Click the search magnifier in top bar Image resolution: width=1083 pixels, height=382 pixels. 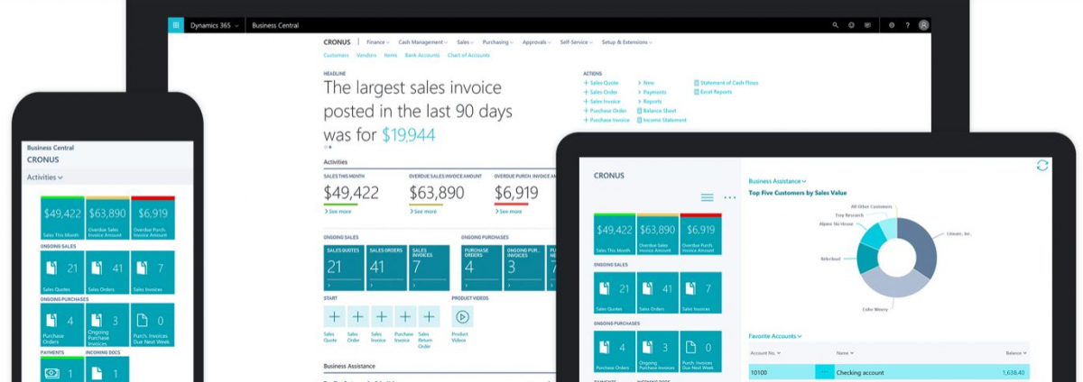point(835,25)
